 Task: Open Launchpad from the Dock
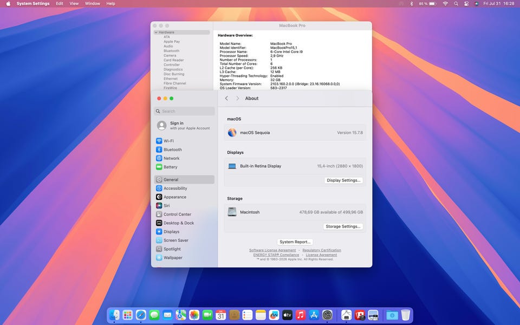point(128,315)
